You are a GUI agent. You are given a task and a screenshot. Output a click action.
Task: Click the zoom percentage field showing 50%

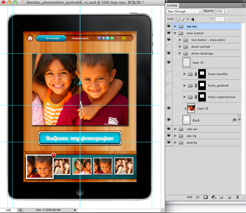9,210
